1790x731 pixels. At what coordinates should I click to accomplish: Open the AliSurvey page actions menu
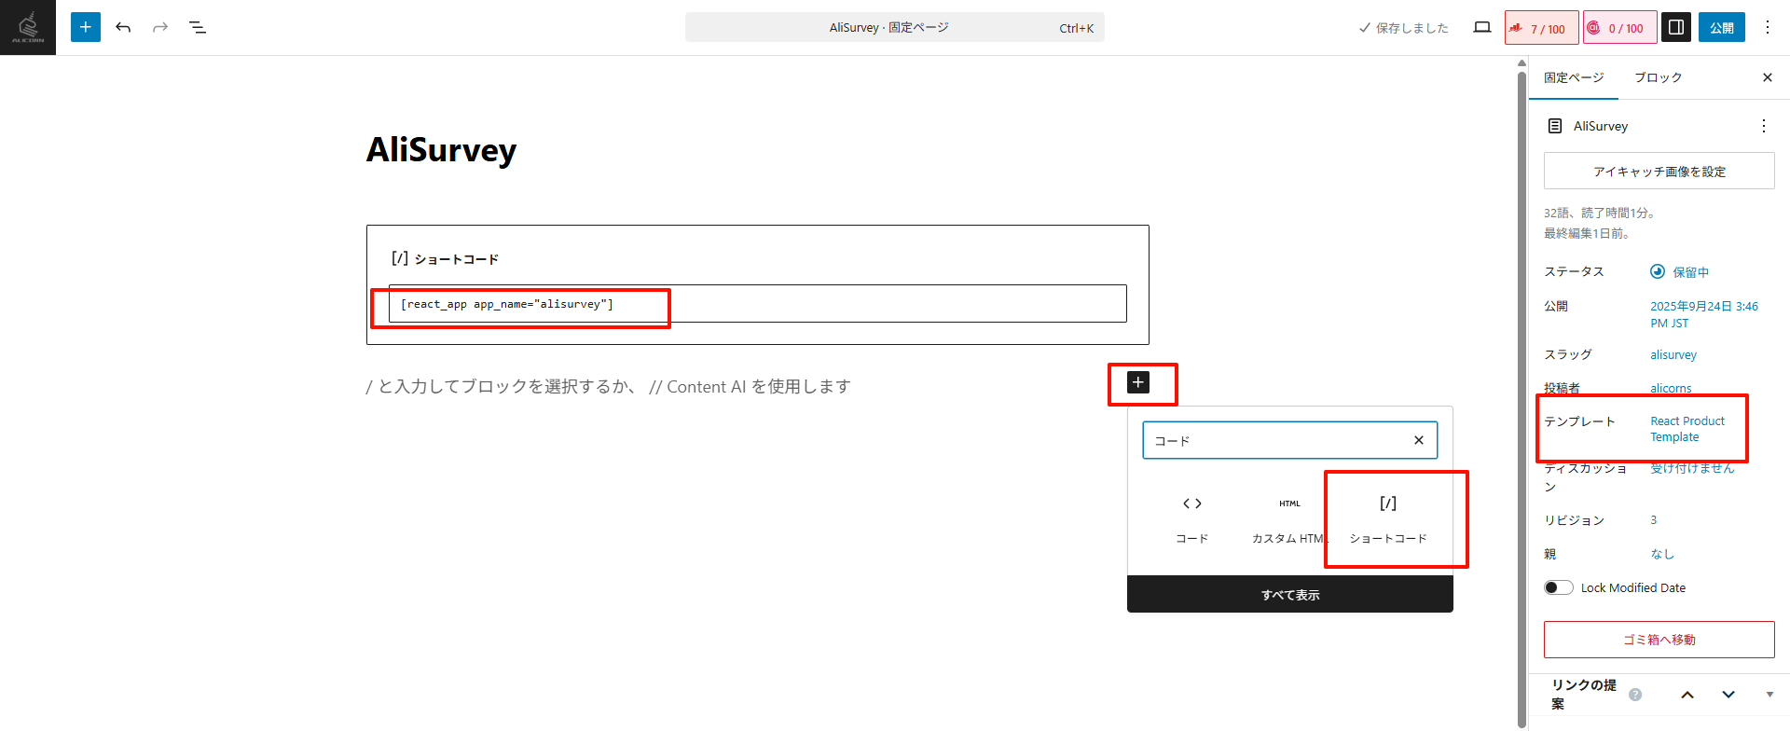point(1763,126)
